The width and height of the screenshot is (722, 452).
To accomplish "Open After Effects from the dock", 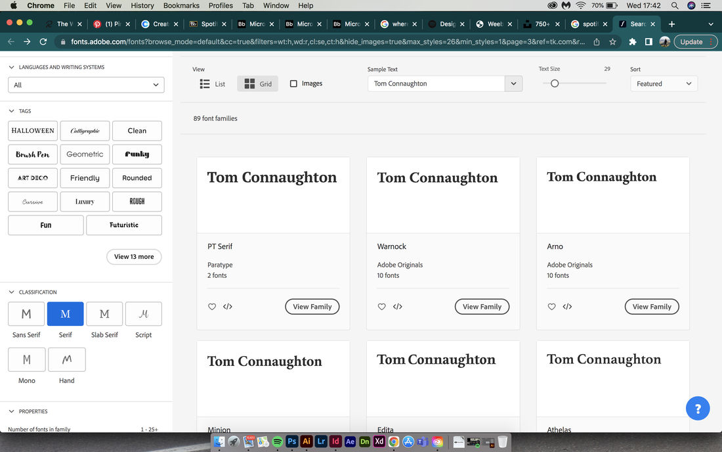I will pyautogui.click(x=350, y=441).
